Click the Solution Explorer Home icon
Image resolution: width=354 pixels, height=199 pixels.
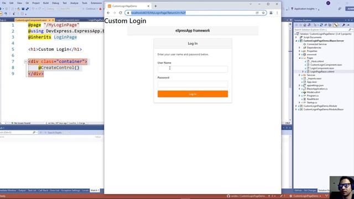pyautogui.click(x=305, y=25)
